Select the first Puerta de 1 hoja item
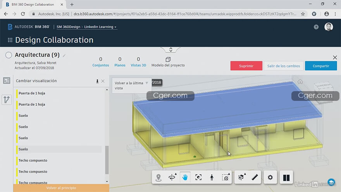The width and height of the screenshot is (341, 192). pos(59,93)
